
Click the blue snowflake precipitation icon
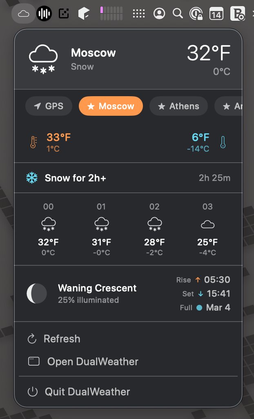coord(32,178)
